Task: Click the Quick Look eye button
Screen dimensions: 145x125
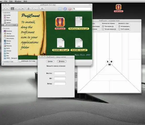Action: (42, 9)
